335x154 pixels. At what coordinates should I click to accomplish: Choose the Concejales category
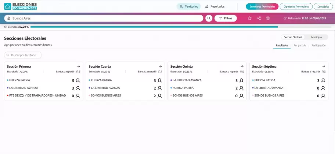click(x=323, y=6)
